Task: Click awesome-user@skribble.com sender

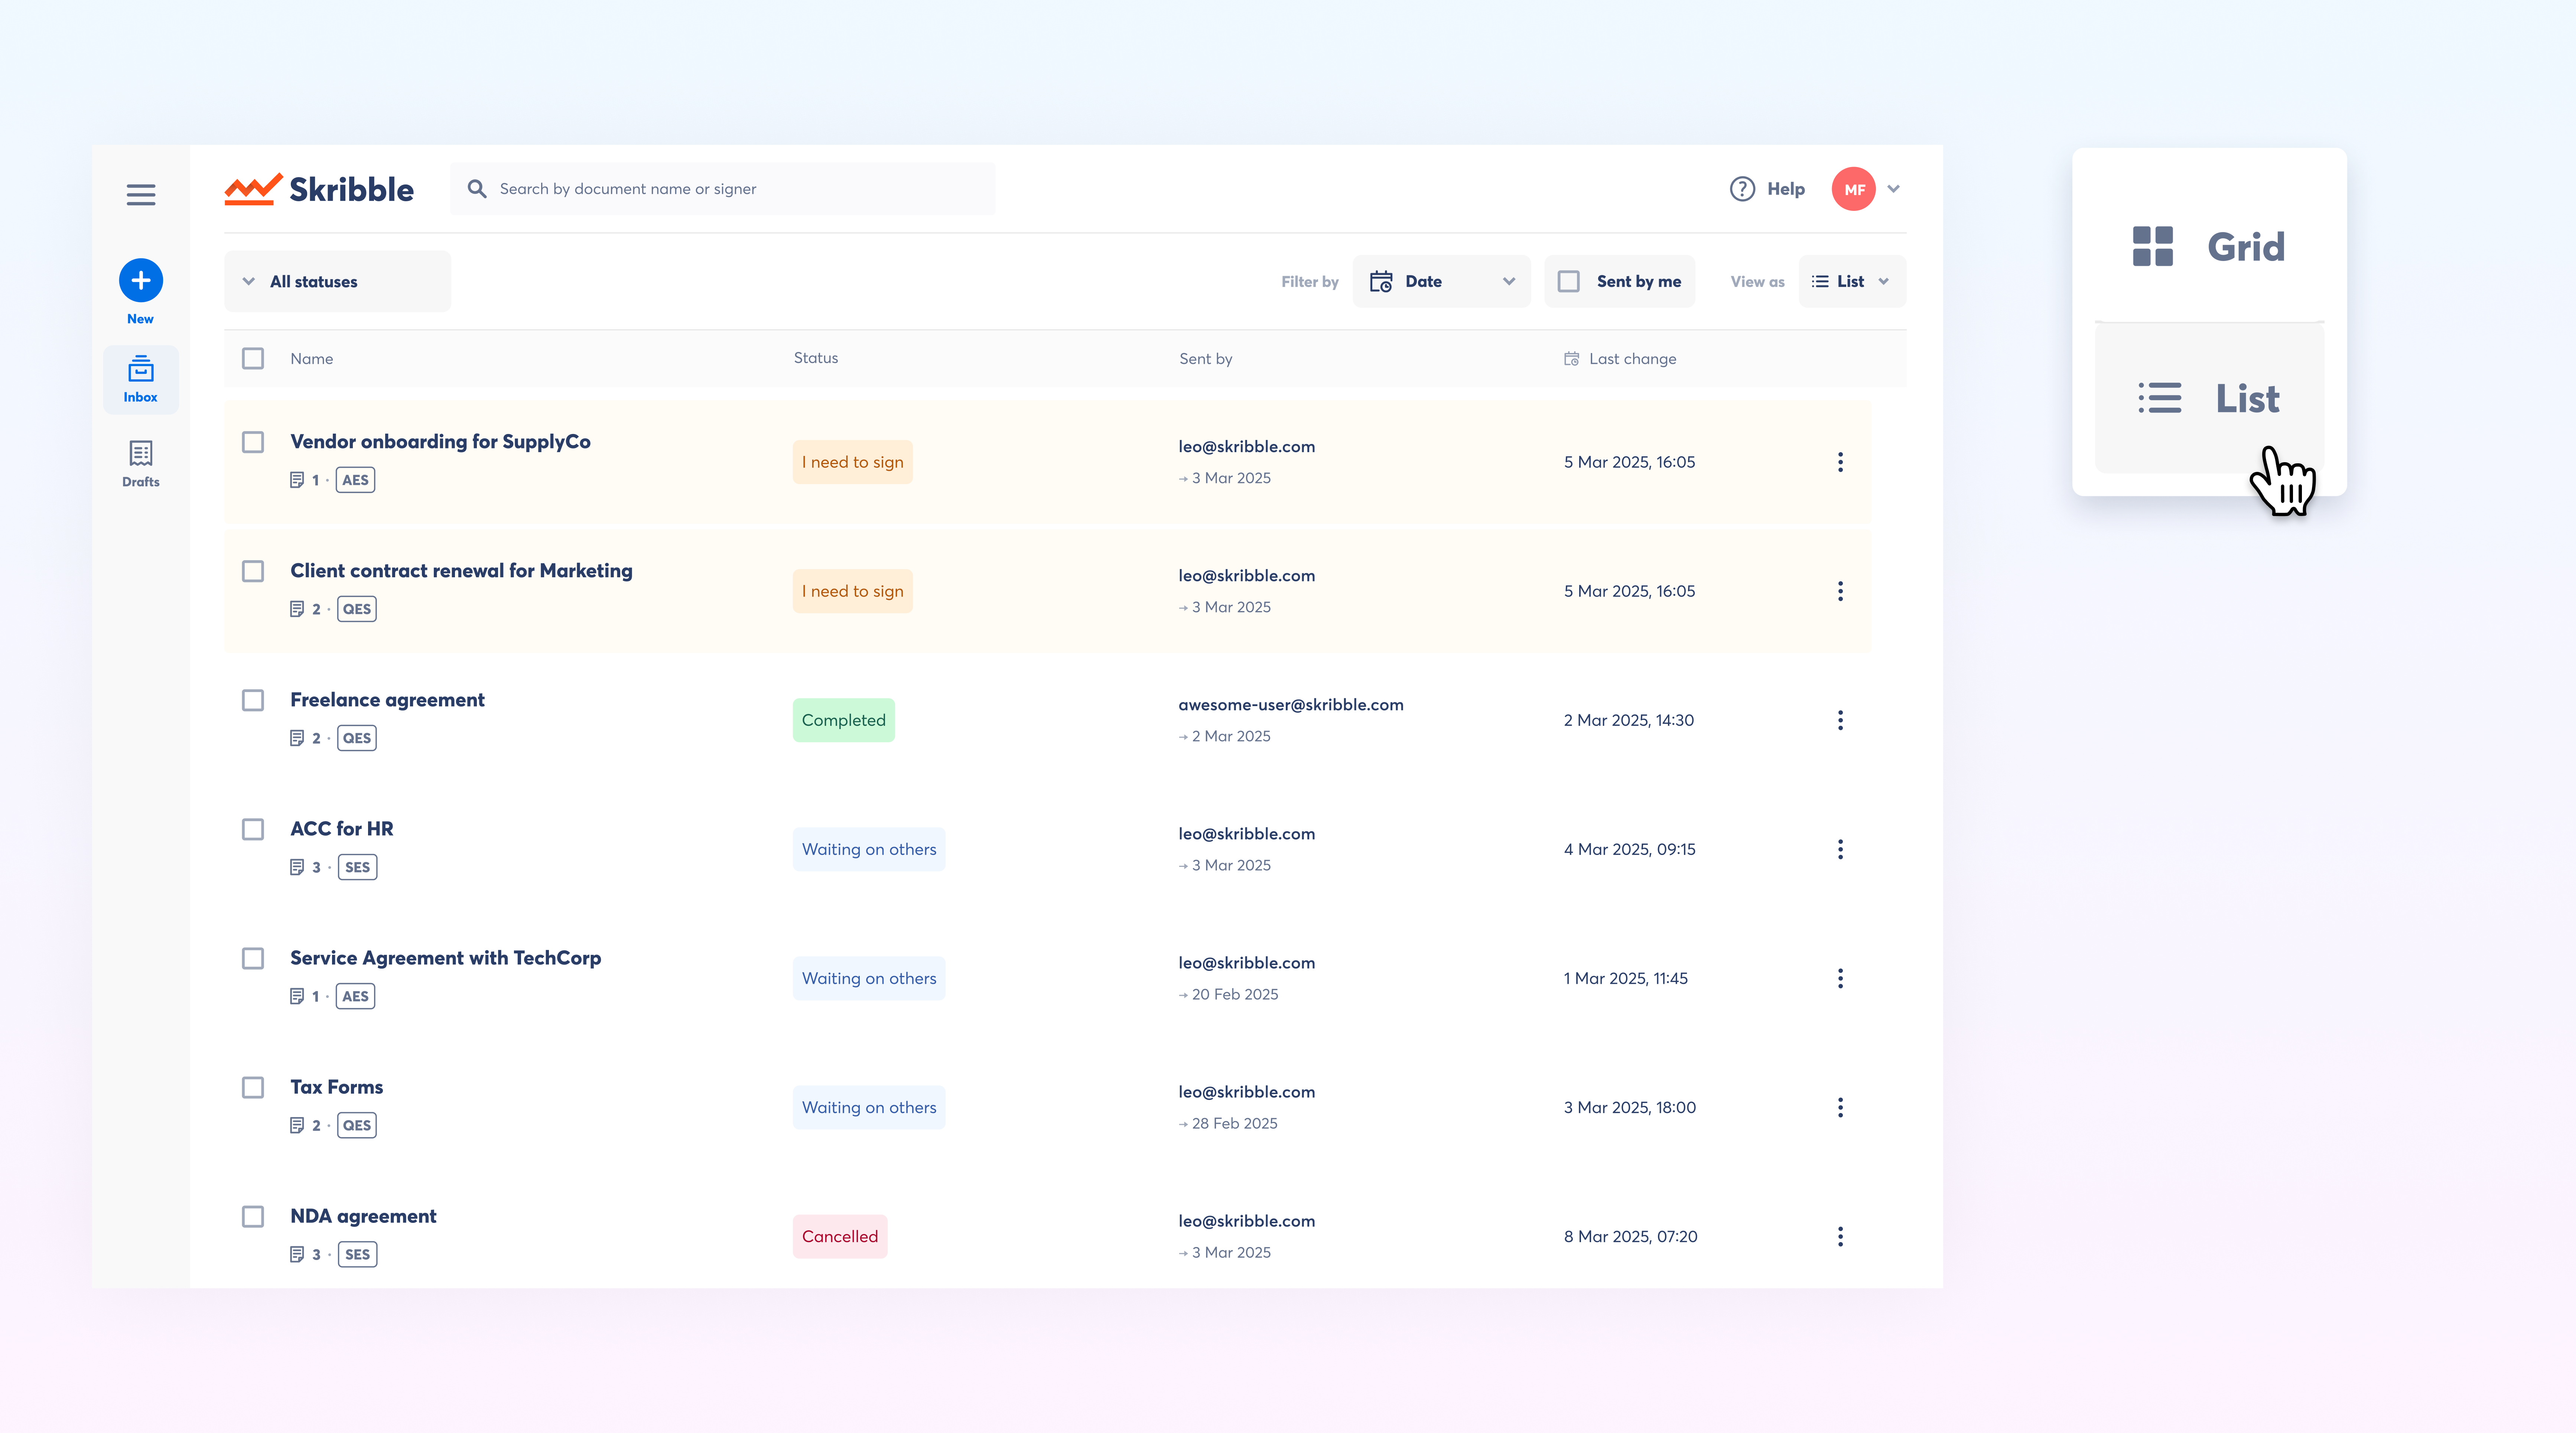Action: (1291, 705)
